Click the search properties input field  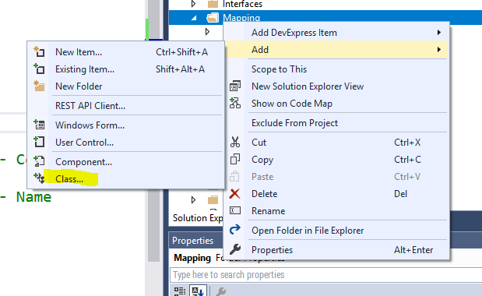[325, 274]
